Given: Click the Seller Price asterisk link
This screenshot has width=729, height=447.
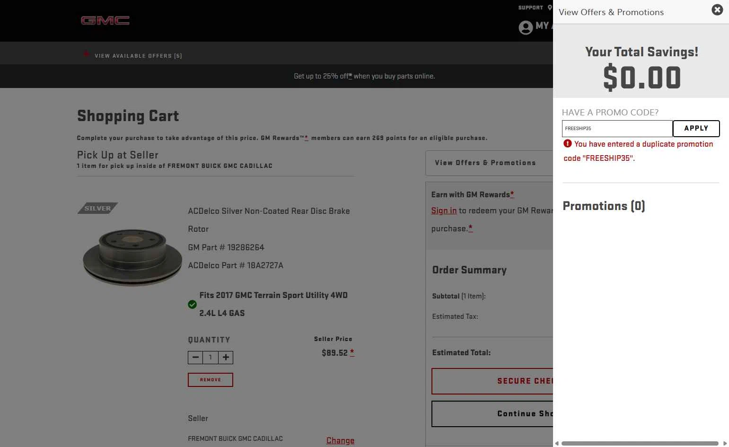Looking at the screenshot, I should (352, 352).
